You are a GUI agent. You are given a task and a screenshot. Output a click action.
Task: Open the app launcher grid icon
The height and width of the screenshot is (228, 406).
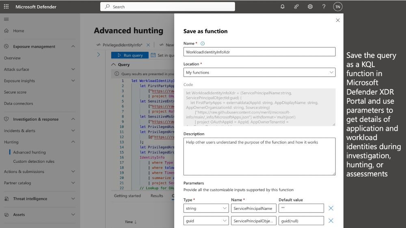point(6,6)
